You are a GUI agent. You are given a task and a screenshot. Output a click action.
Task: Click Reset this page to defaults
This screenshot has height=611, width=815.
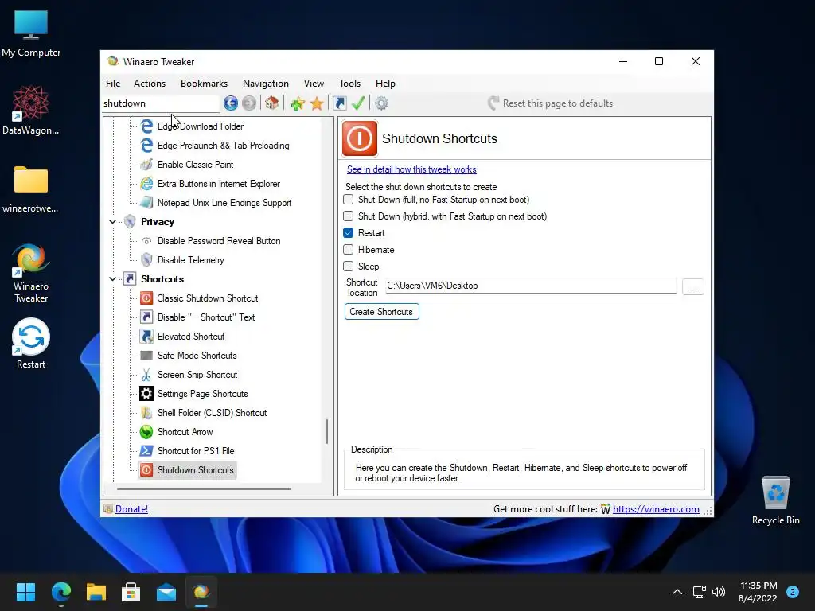pyautogui.click(x=551, y=103)
